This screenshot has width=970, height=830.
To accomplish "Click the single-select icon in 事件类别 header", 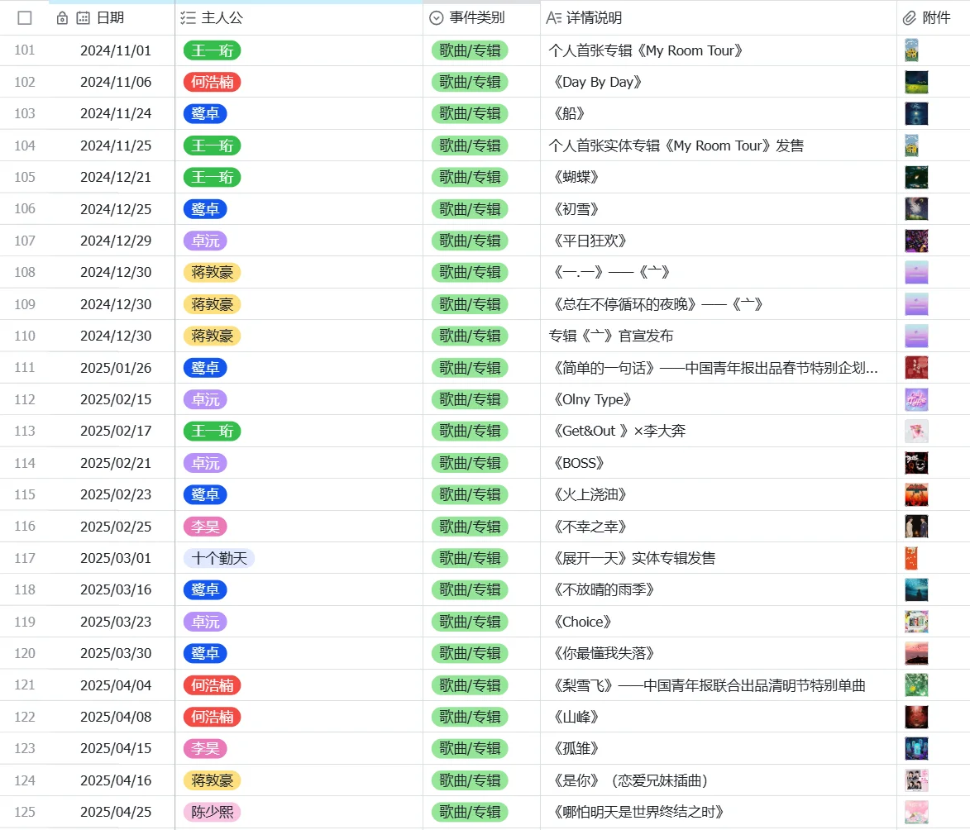I will pyautogui.click(x=436, y=18).
